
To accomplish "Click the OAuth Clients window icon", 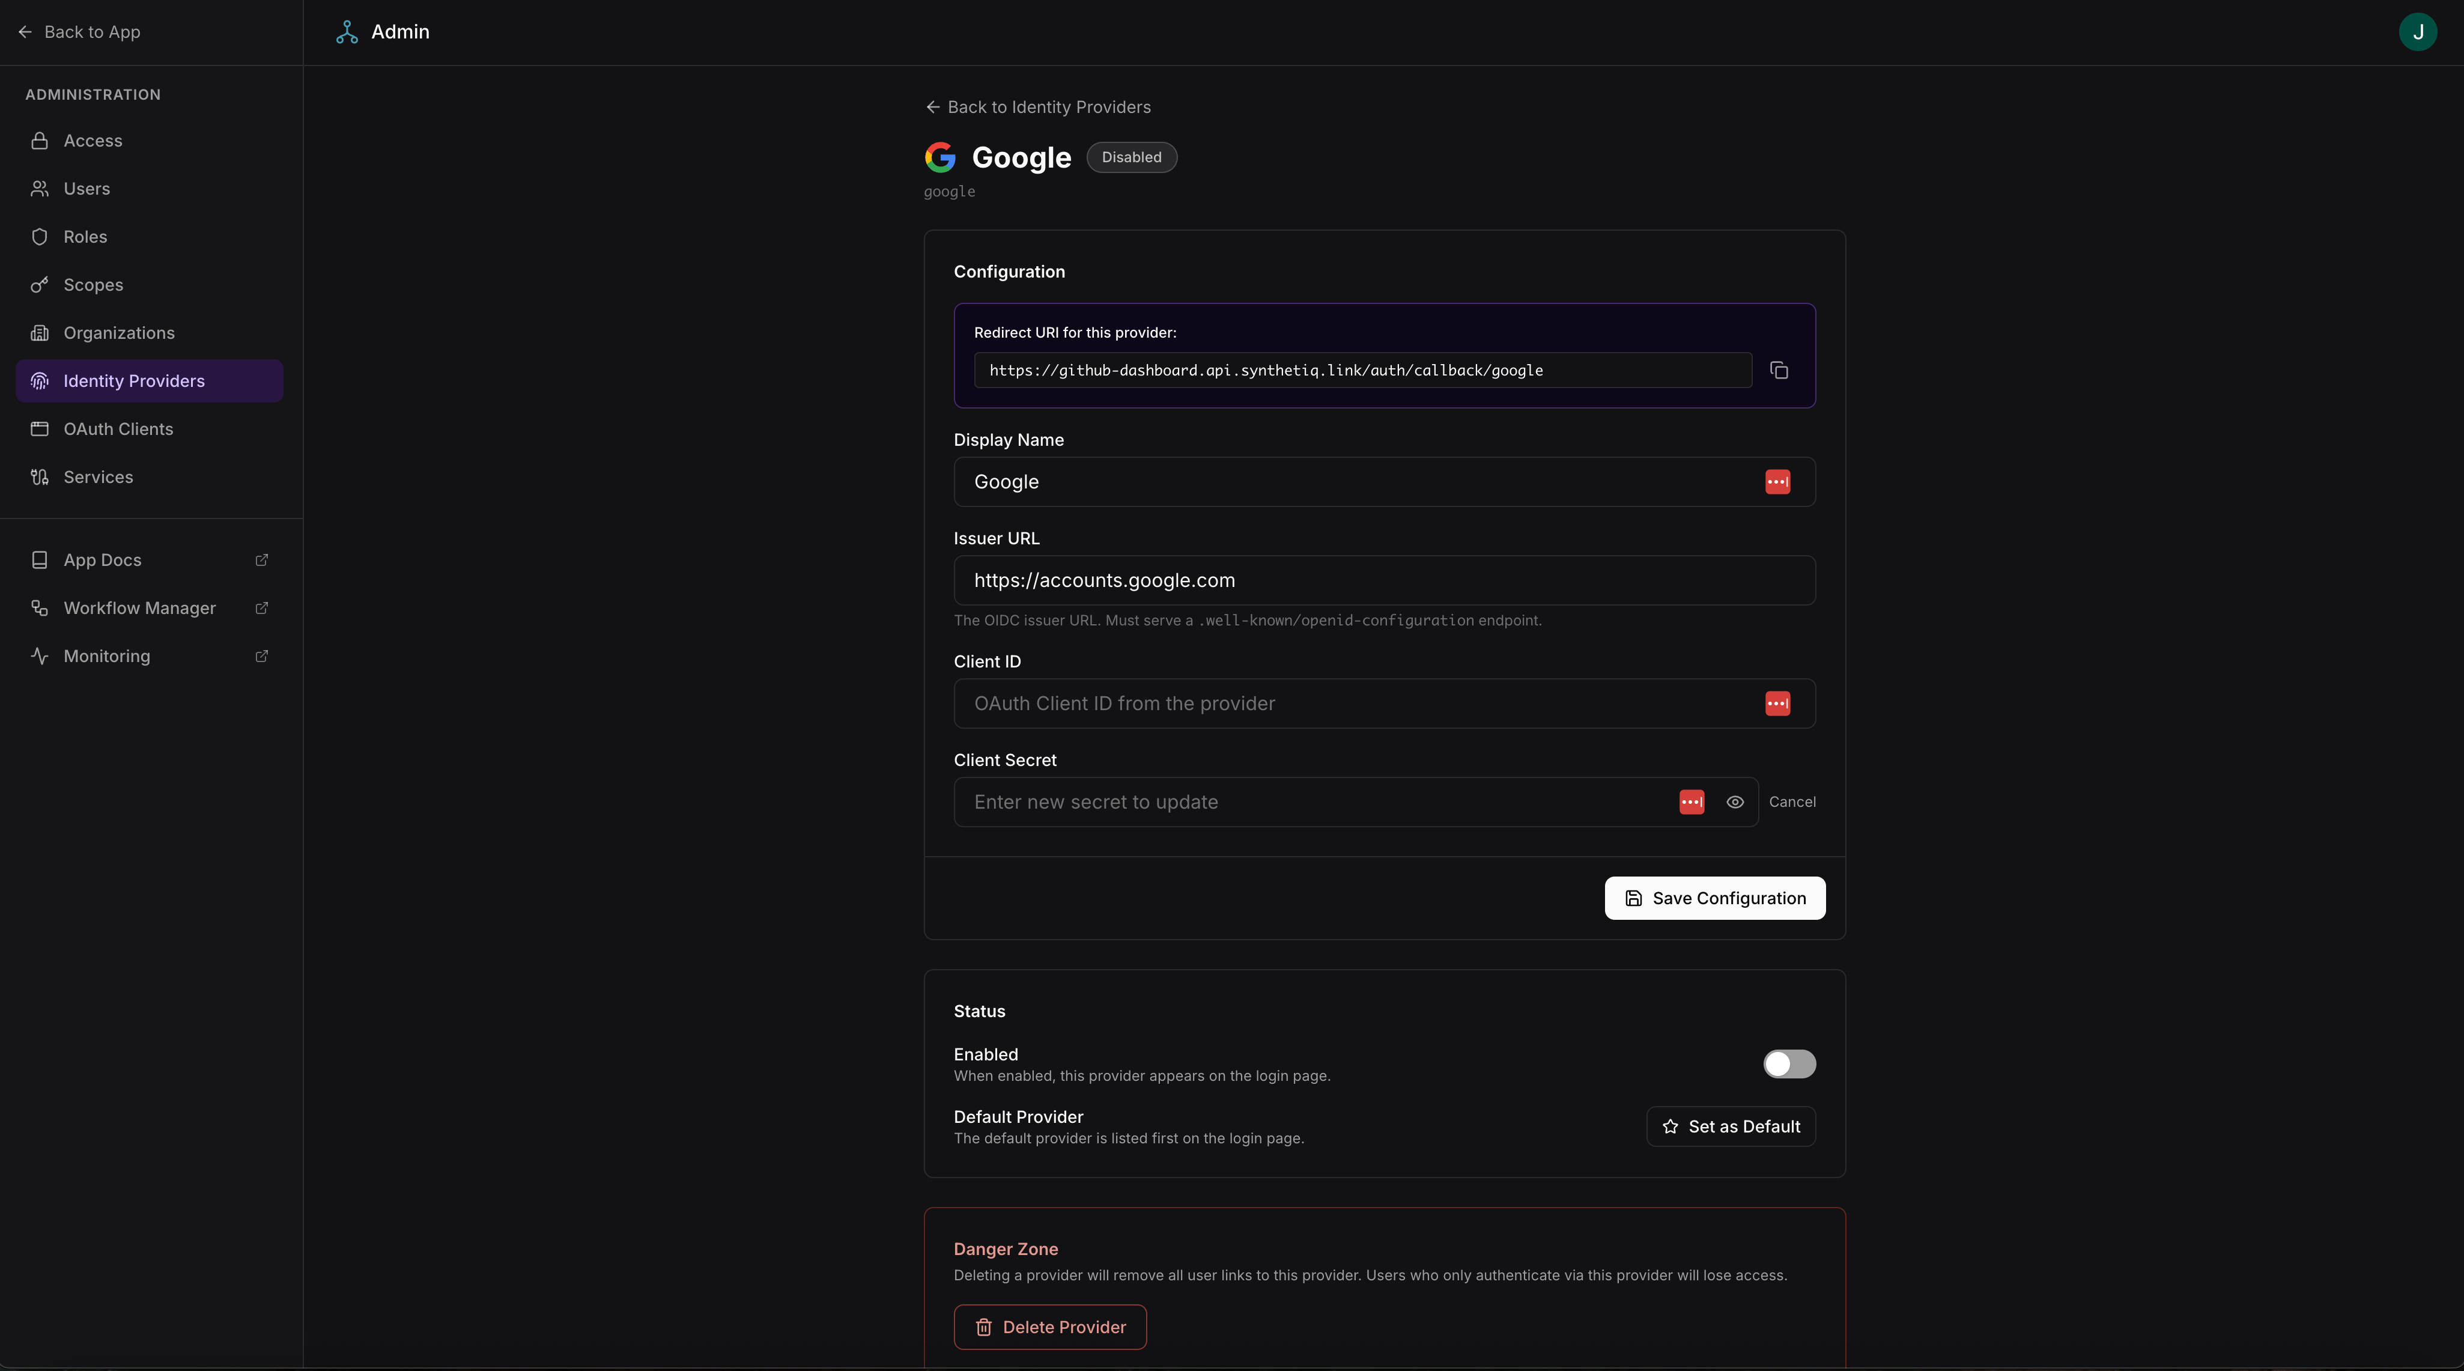I will coord(39,428).
